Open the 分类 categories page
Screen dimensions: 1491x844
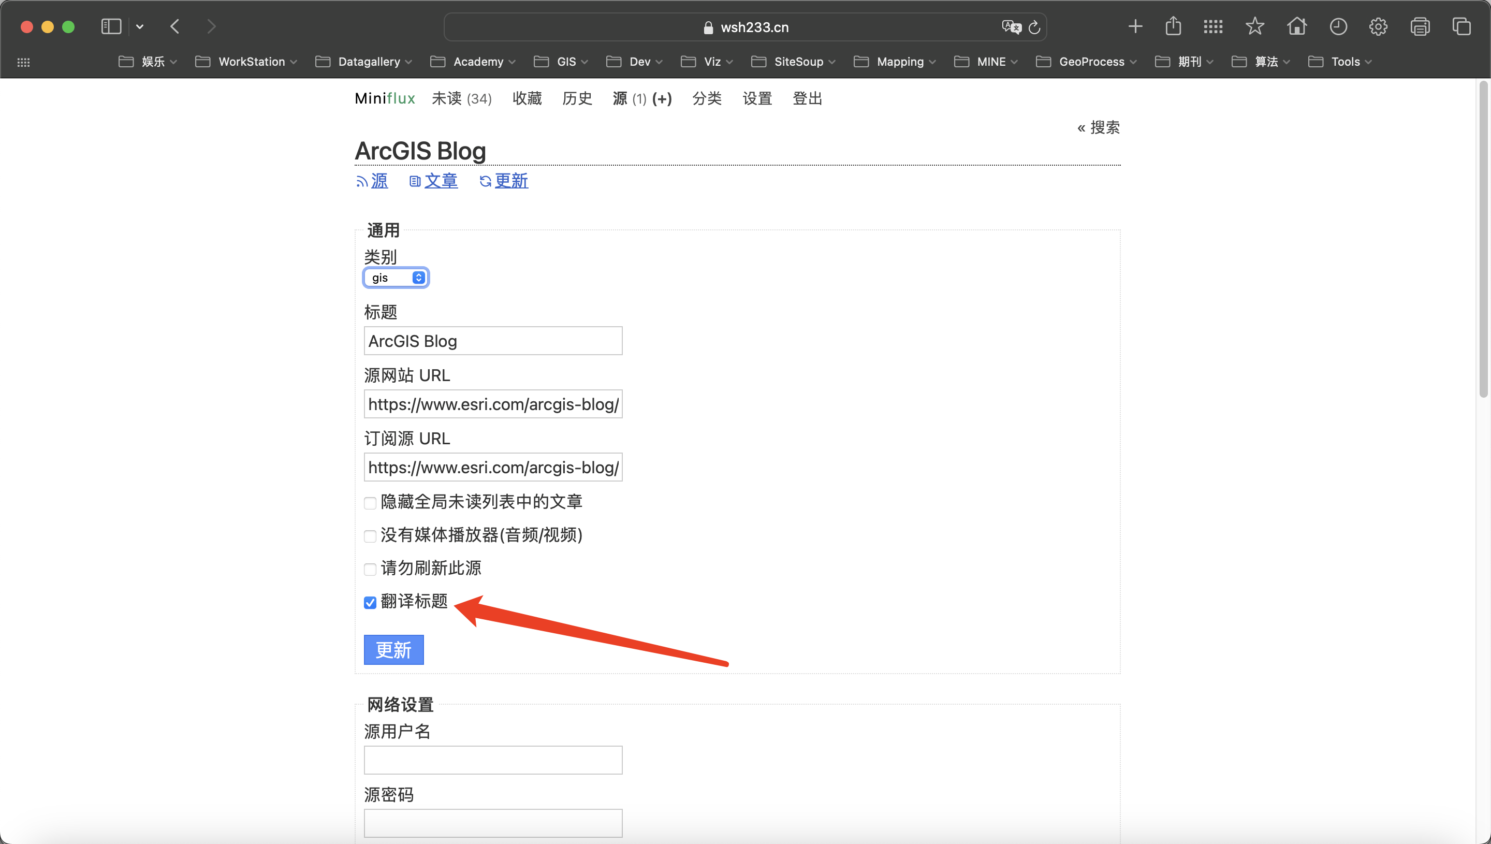point(707,98)
